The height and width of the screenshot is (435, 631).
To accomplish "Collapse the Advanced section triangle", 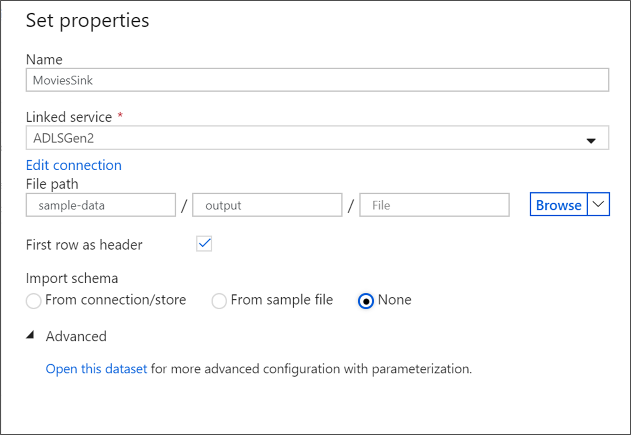I will tap(30, 336).
